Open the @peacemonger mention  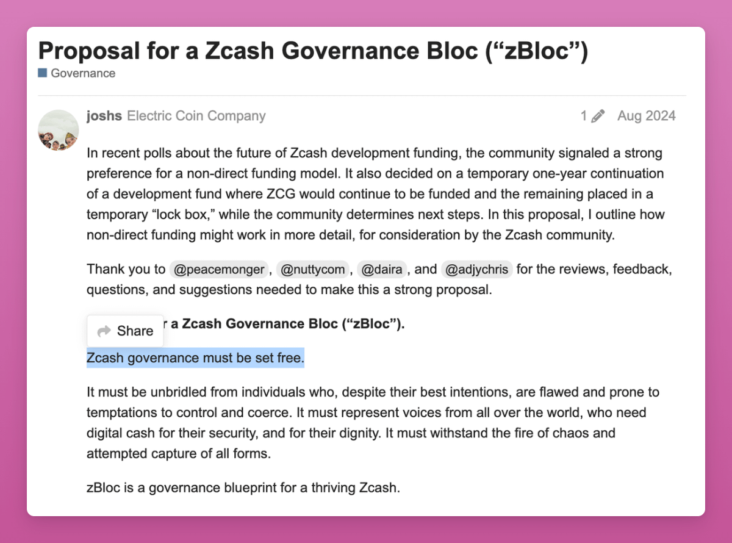tap(218, 269)
